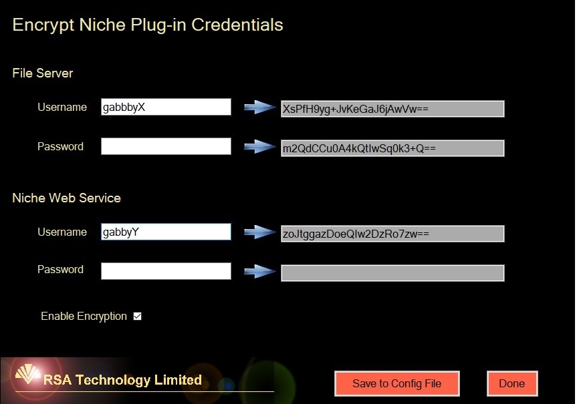Click the Enable Encryption label text
Screen dimensions: 577x404
click(x=84, y=317)
